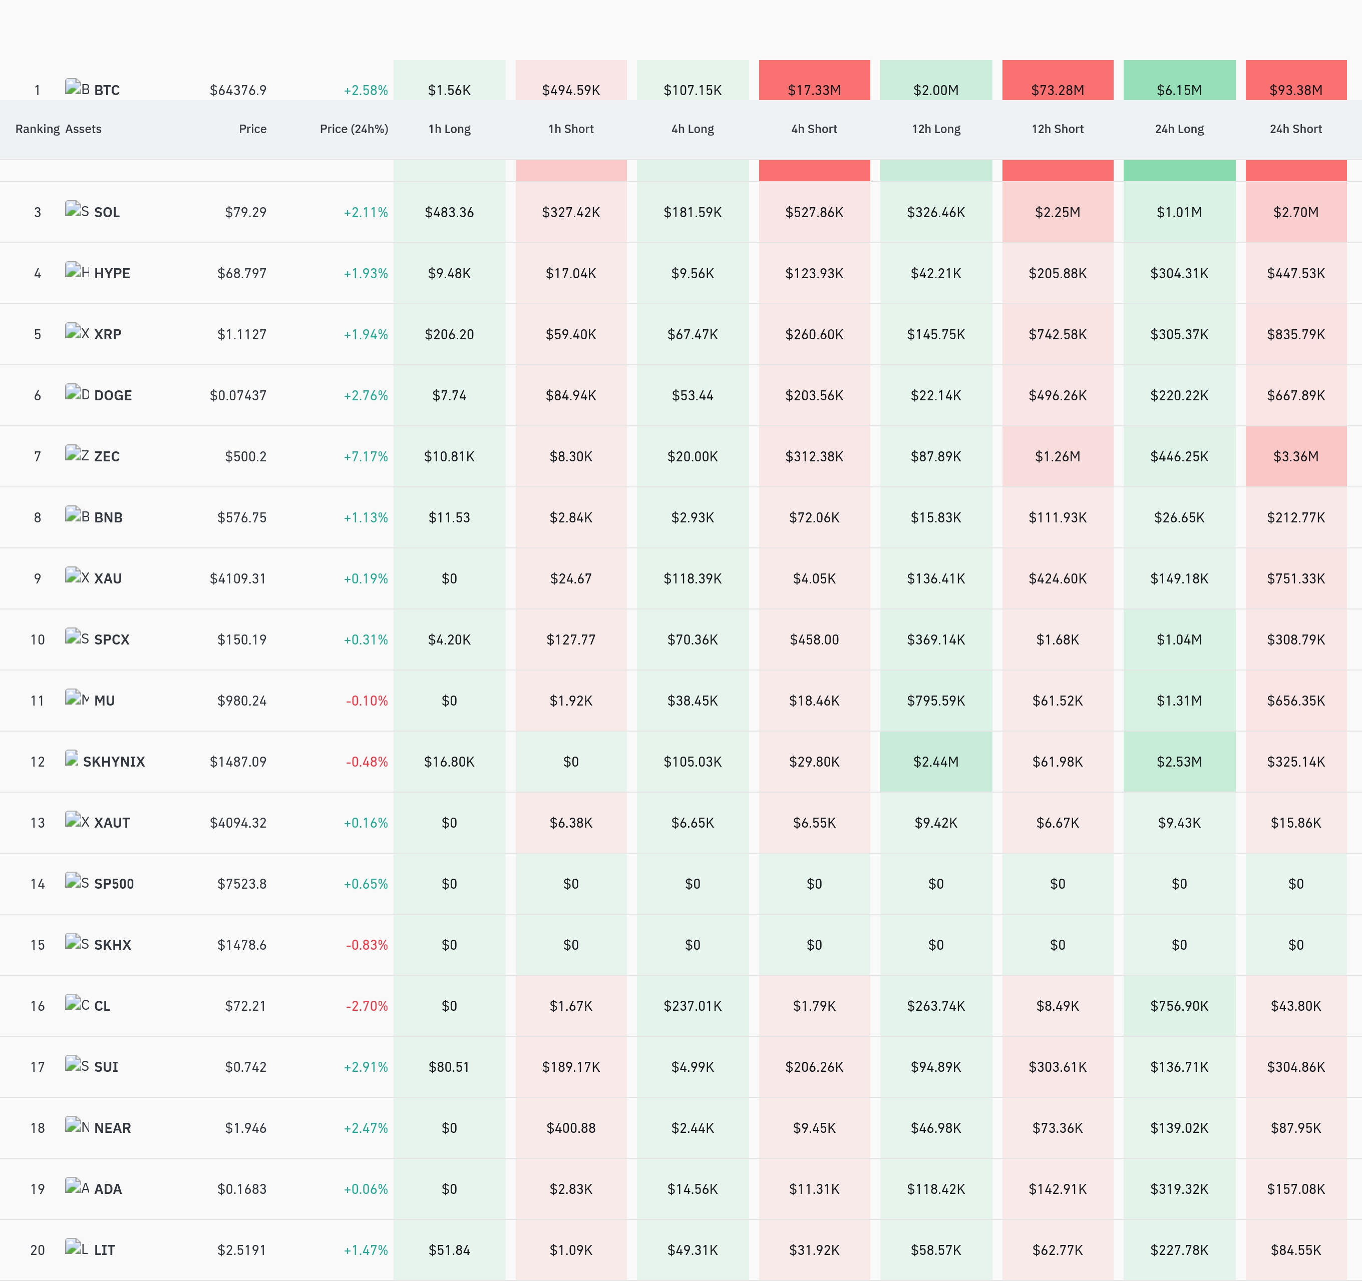Open the NEAR asset link
This screenshot has height=1281, width=1362.
[112, 1128]
